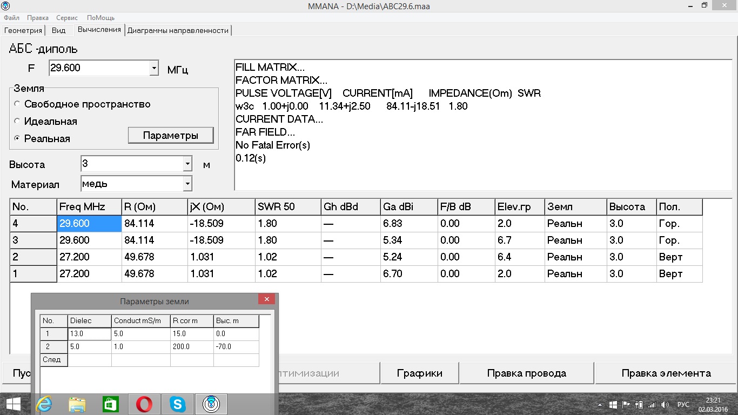The image size is (738, 415).
Task: Launch Internet Explorer from the taskbar
Action: tap(44, 404)
